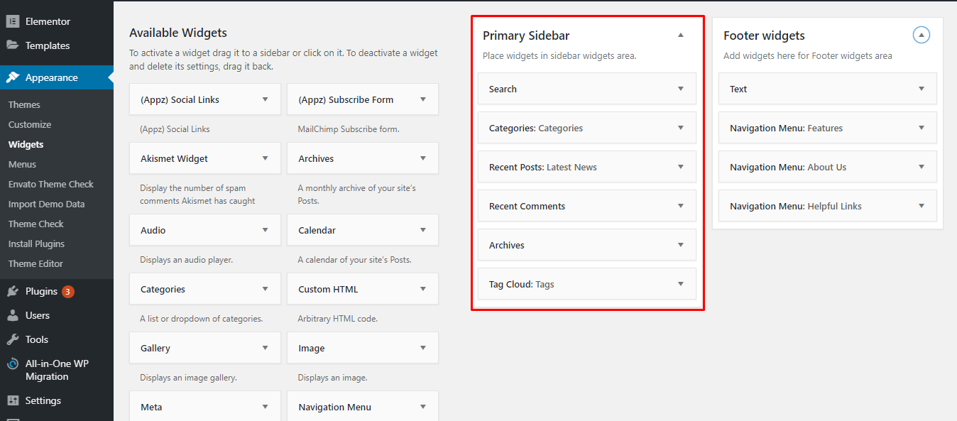
Task: Click the All-in-One WP Migration icon
Action: coord(12,363)
